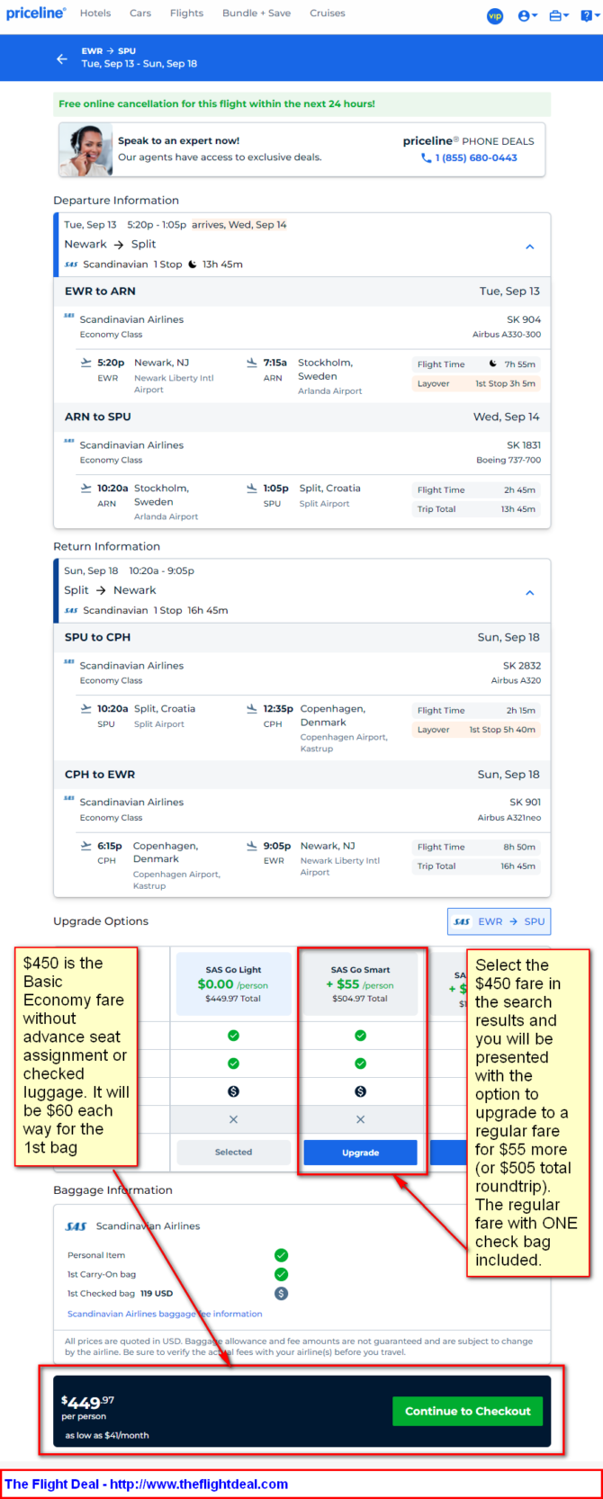Click the Selected button under Go Light
This screenshot has width=603, height=1499.
pos(233,1153)
